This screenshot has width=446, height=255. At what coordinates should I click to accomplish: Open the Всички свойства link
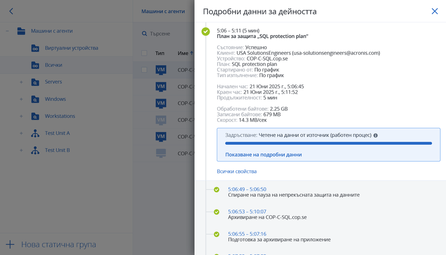(x=236, y=171)
